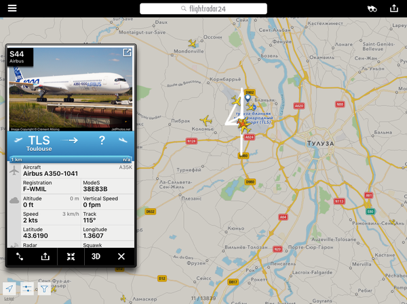Click the flight progress bar showing 1 km
Viewport: 407px width, 304px height.
point(71,159)
